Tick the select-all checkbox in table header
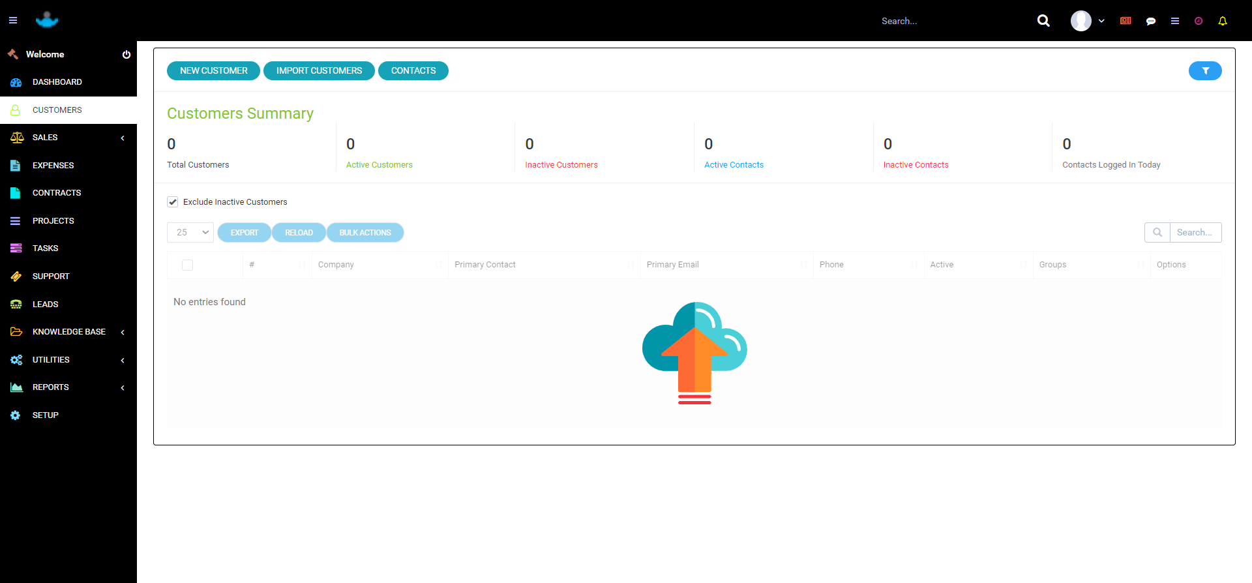Screen dimensions: 1252x583 coord(188,265)
